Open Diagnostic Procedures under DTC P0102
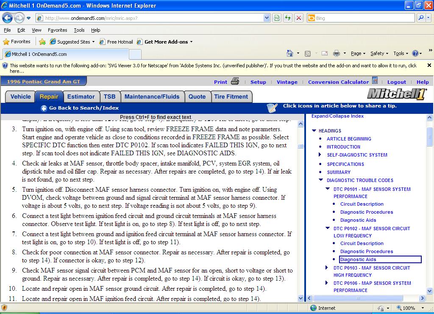 pos(367,251)
